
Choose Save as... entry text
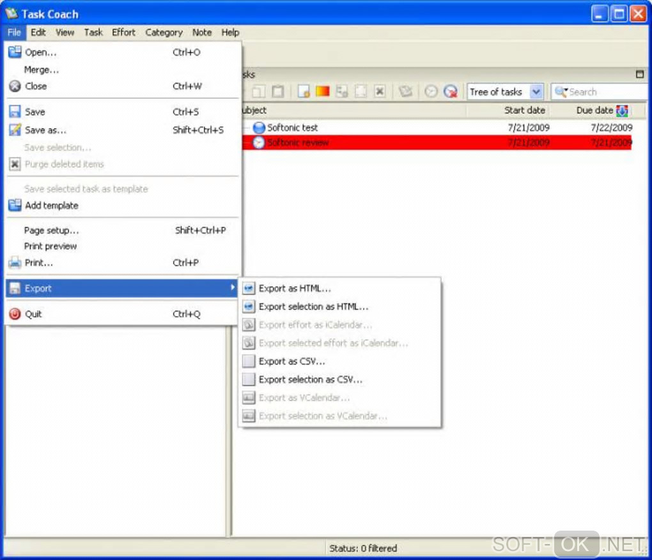click(45, 130)
